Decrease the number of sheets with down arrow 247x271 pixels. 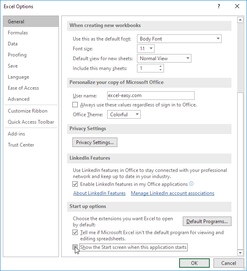click(x=161, y=70)
